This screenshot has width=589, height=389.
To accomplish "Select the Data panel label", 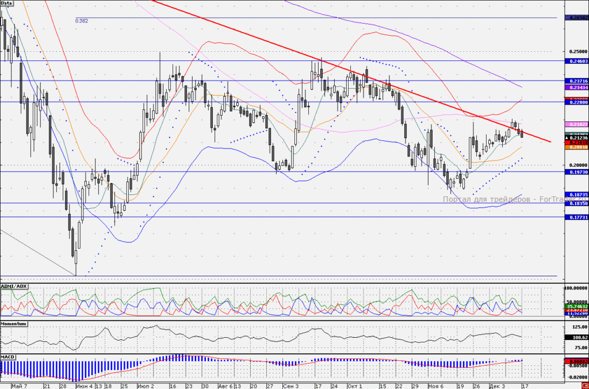I will click(x=6, y=3).
